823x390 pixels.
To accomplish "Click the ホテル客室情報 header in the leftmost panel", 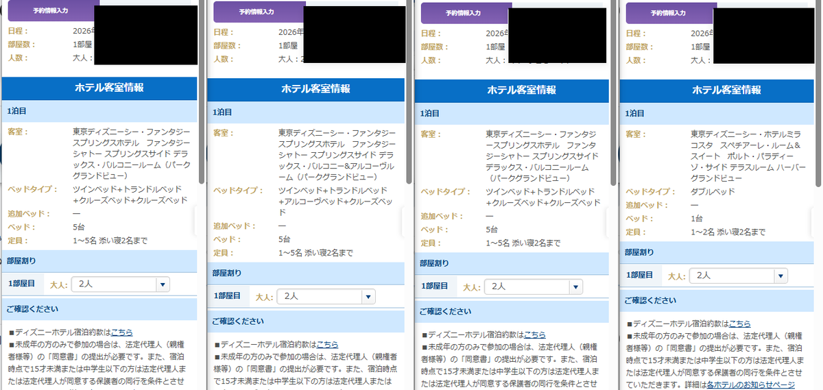I will (x=99, y=88).
